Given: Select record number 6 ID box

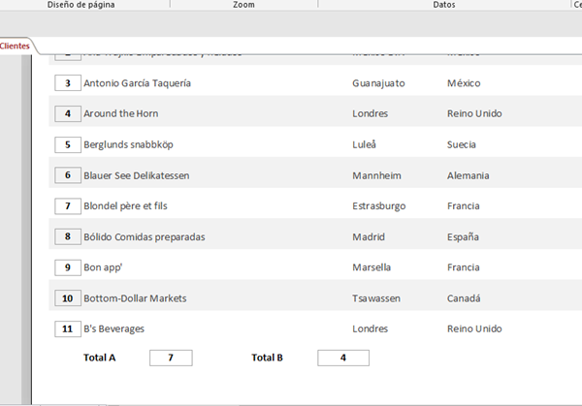Looking at the screenshot, I should point(67,175).
